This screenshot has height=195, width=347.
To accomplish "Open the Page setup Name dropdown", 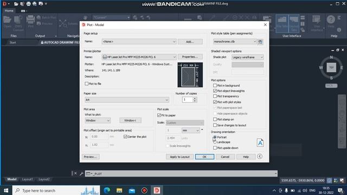I will (139, 41).
